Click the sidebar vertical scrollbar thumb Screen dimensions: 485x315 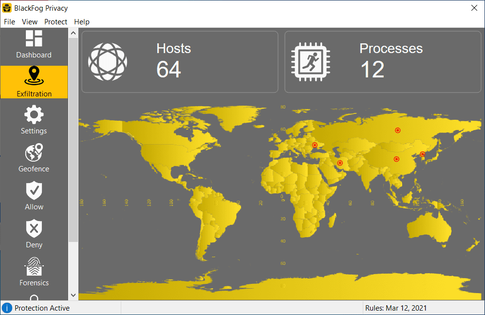tap(74, 140)
